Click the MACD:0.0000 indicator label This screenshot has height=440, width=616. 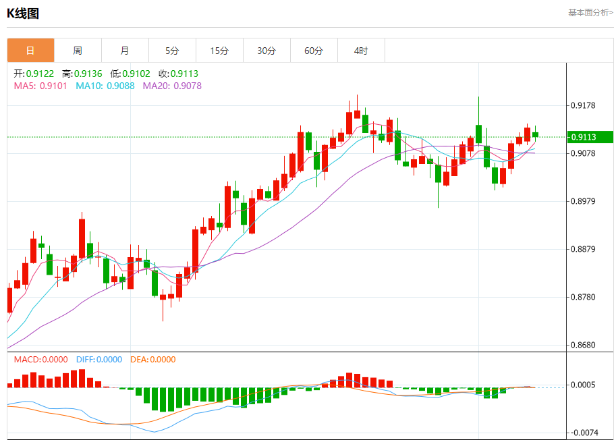click(x=41, y=360)
